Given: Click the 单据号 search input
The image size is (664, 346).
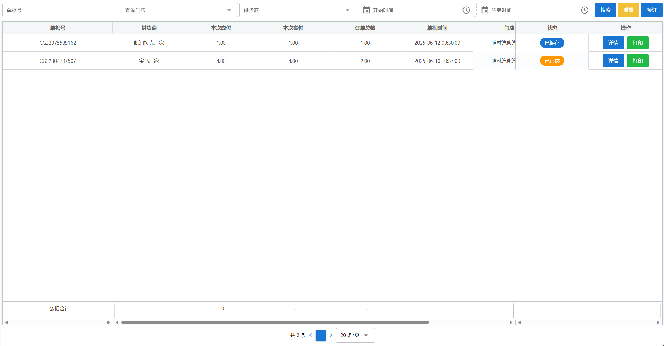Looking at the screenshot, I should click(61, 10).
